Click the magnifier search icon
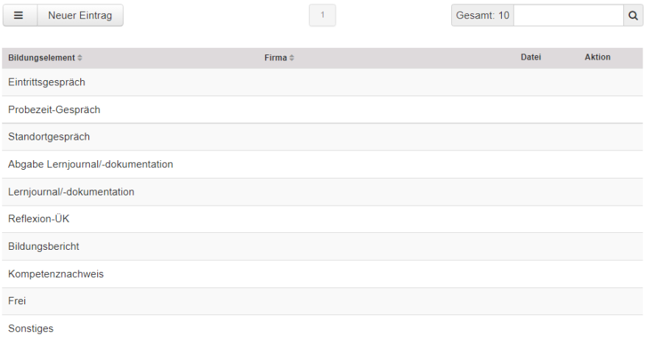 pos(634,15)
